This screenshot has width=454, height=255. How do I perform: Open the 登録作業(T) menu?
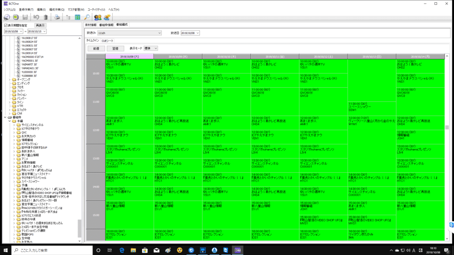click(26, 10)
